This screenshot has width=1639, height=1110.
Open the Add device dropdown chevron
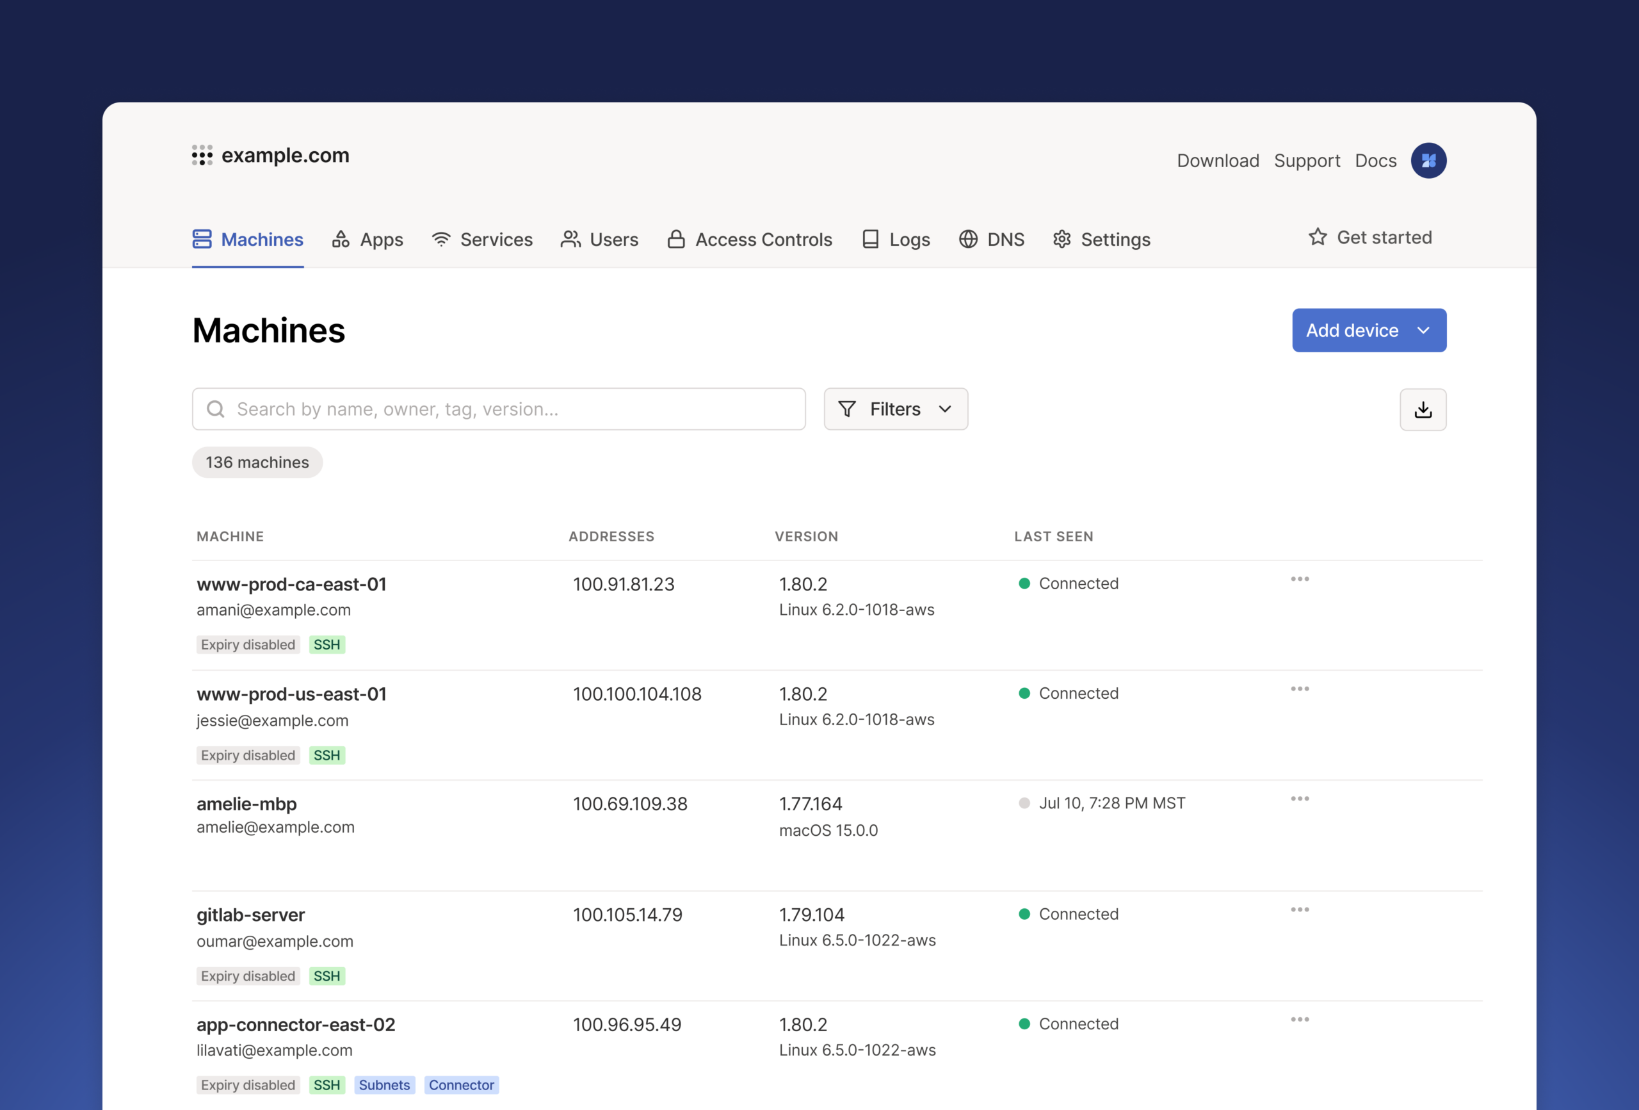coord(1423,331)
